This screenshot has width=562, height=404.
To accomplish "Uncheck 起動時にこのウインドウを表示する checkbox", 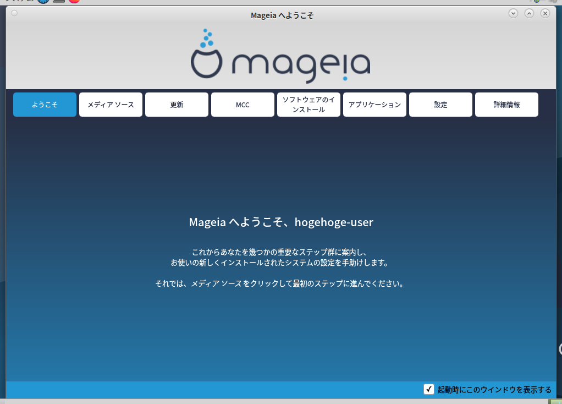I will pyautogui.click(x=429, y=389).
